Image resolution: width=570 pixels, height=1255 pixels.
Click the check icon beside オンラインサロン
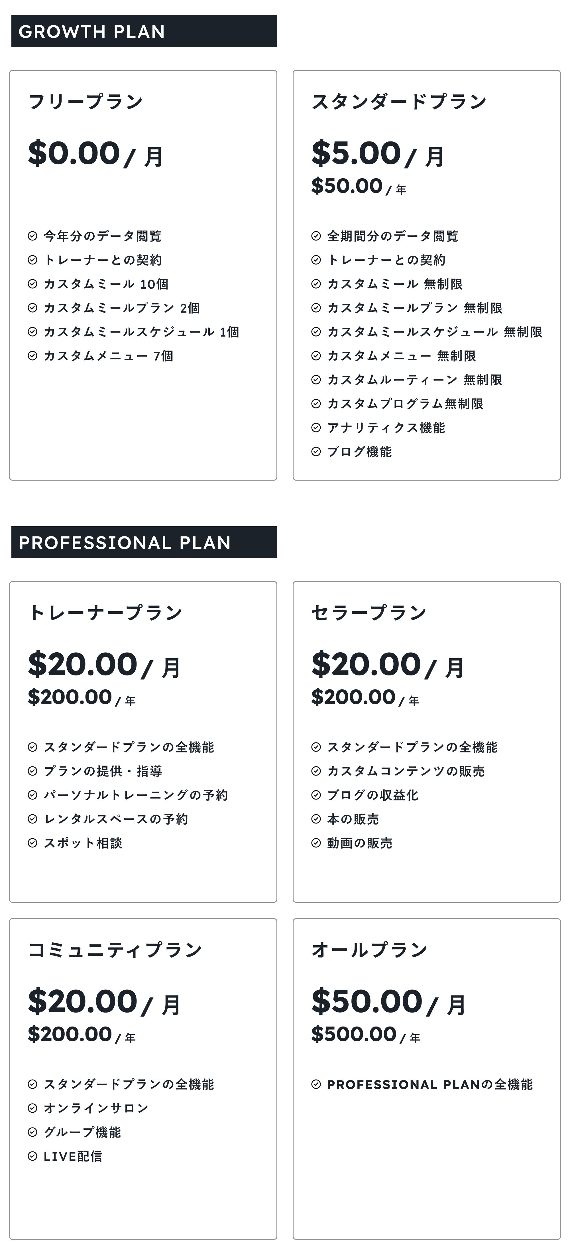tap(32, 1108)
